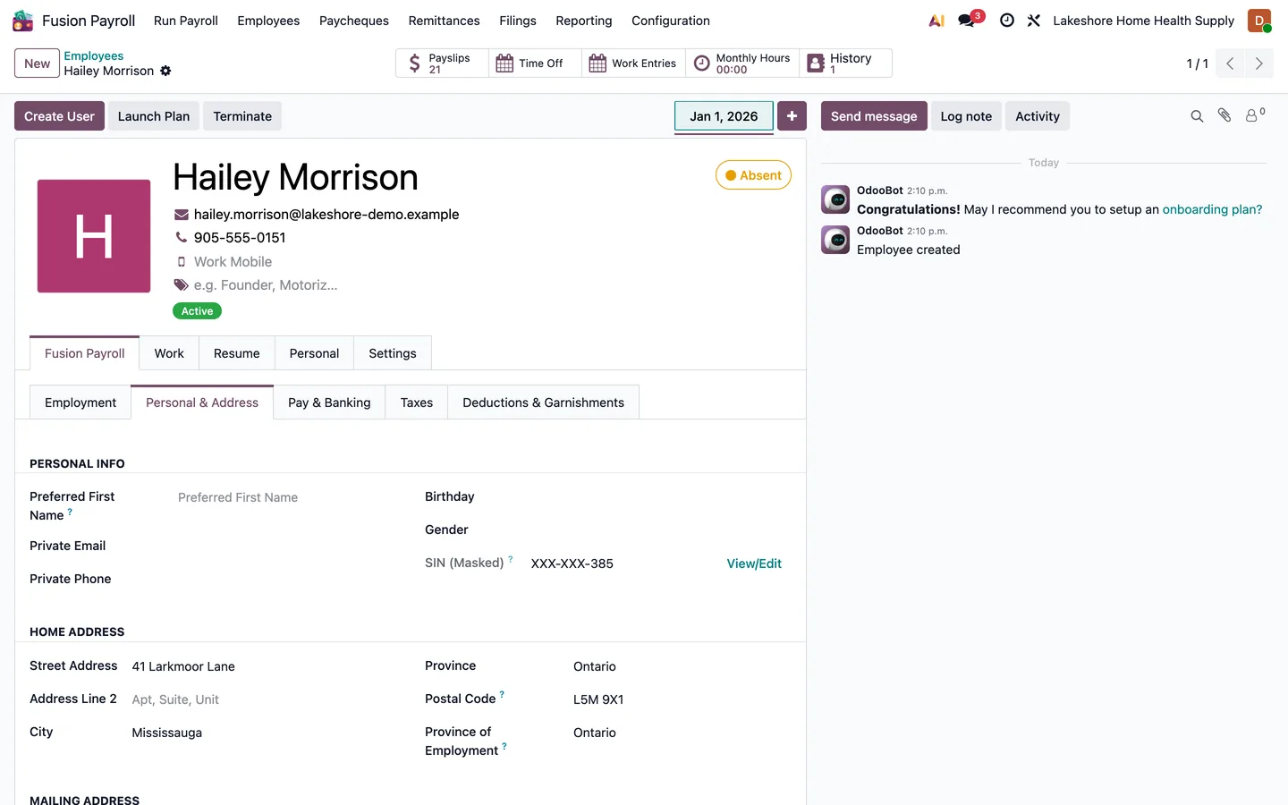The image size is (1288, 805).
Task: Click the Log note button
Action: [966, 116]
